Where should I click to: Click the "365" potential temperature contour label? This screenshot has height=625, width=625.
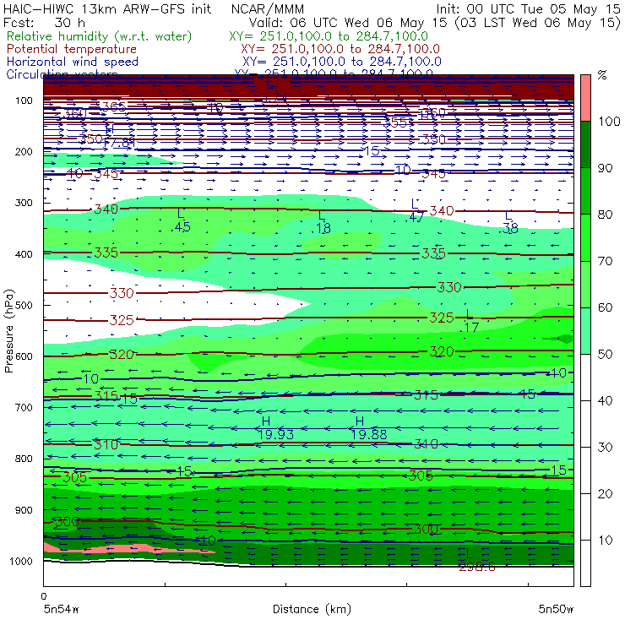114,106
